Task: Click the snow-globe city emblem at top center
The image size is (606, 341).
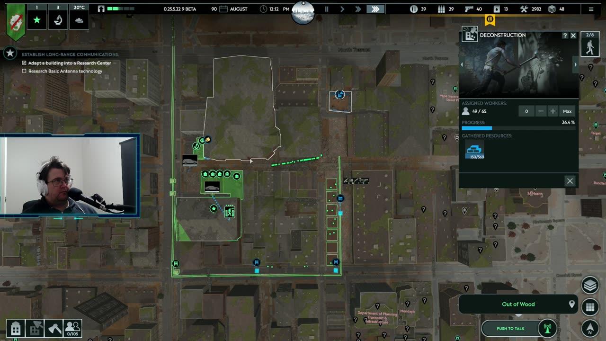Action: tap(303, 13)
